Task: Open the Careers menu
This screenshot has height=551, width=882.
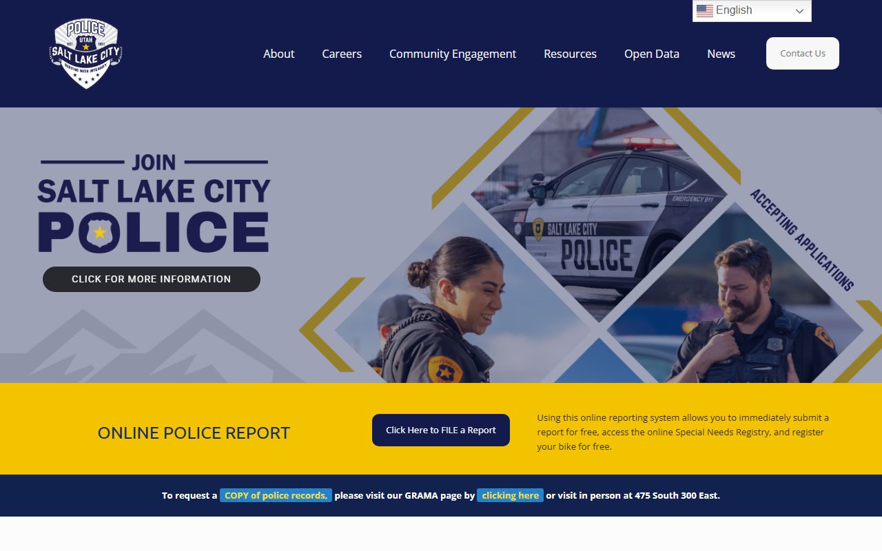Action: (342, 54)
